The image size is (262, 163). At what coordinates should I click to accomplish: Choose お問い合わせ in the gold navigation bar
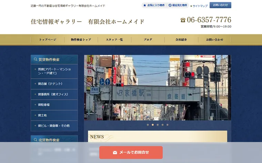click(214, 40)
